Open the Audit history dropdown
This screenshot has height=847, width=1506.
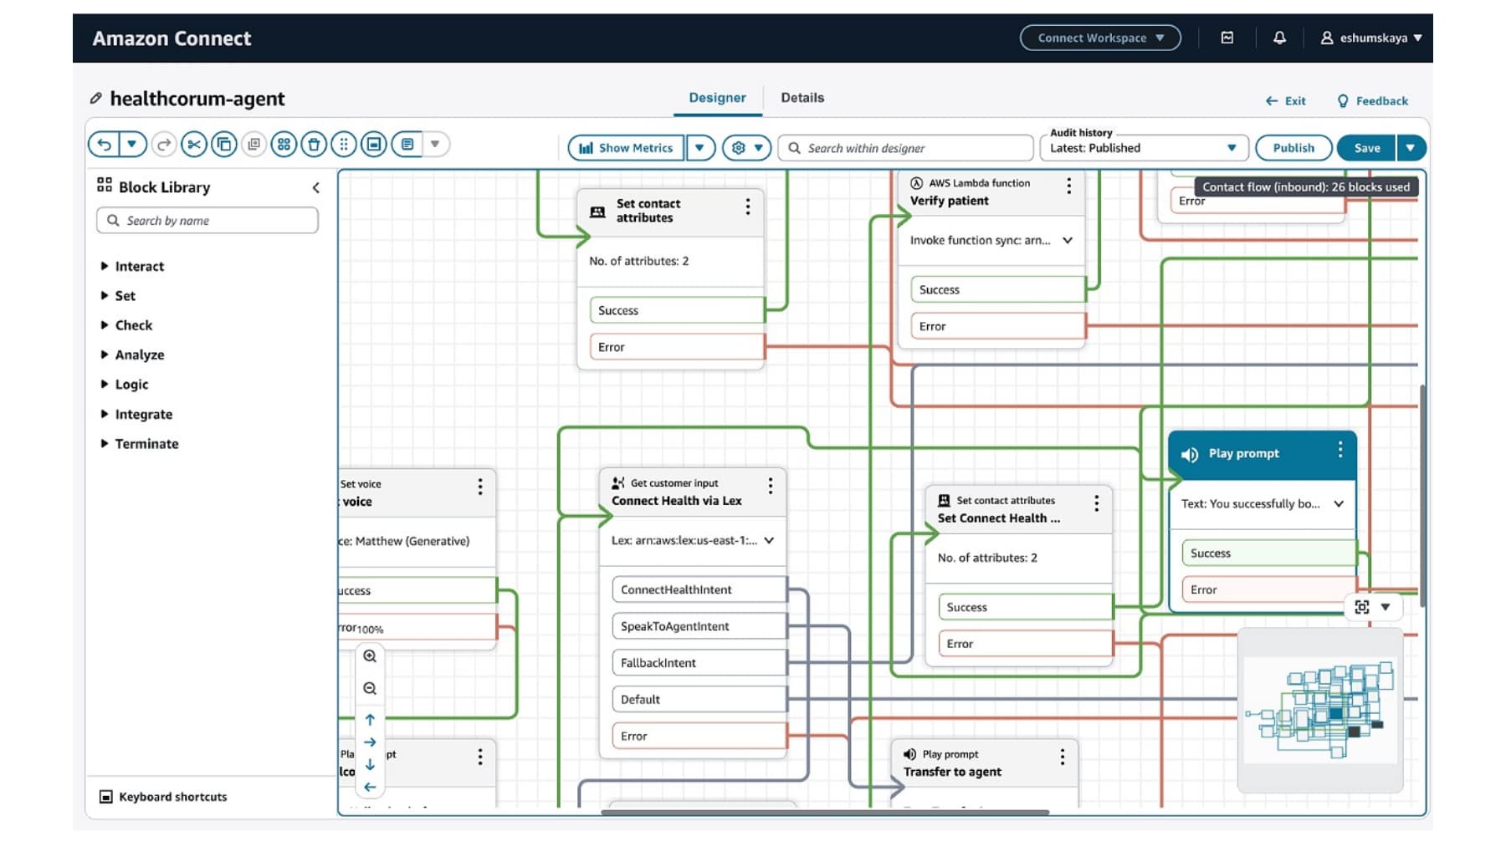click(x=1143, y=148)
